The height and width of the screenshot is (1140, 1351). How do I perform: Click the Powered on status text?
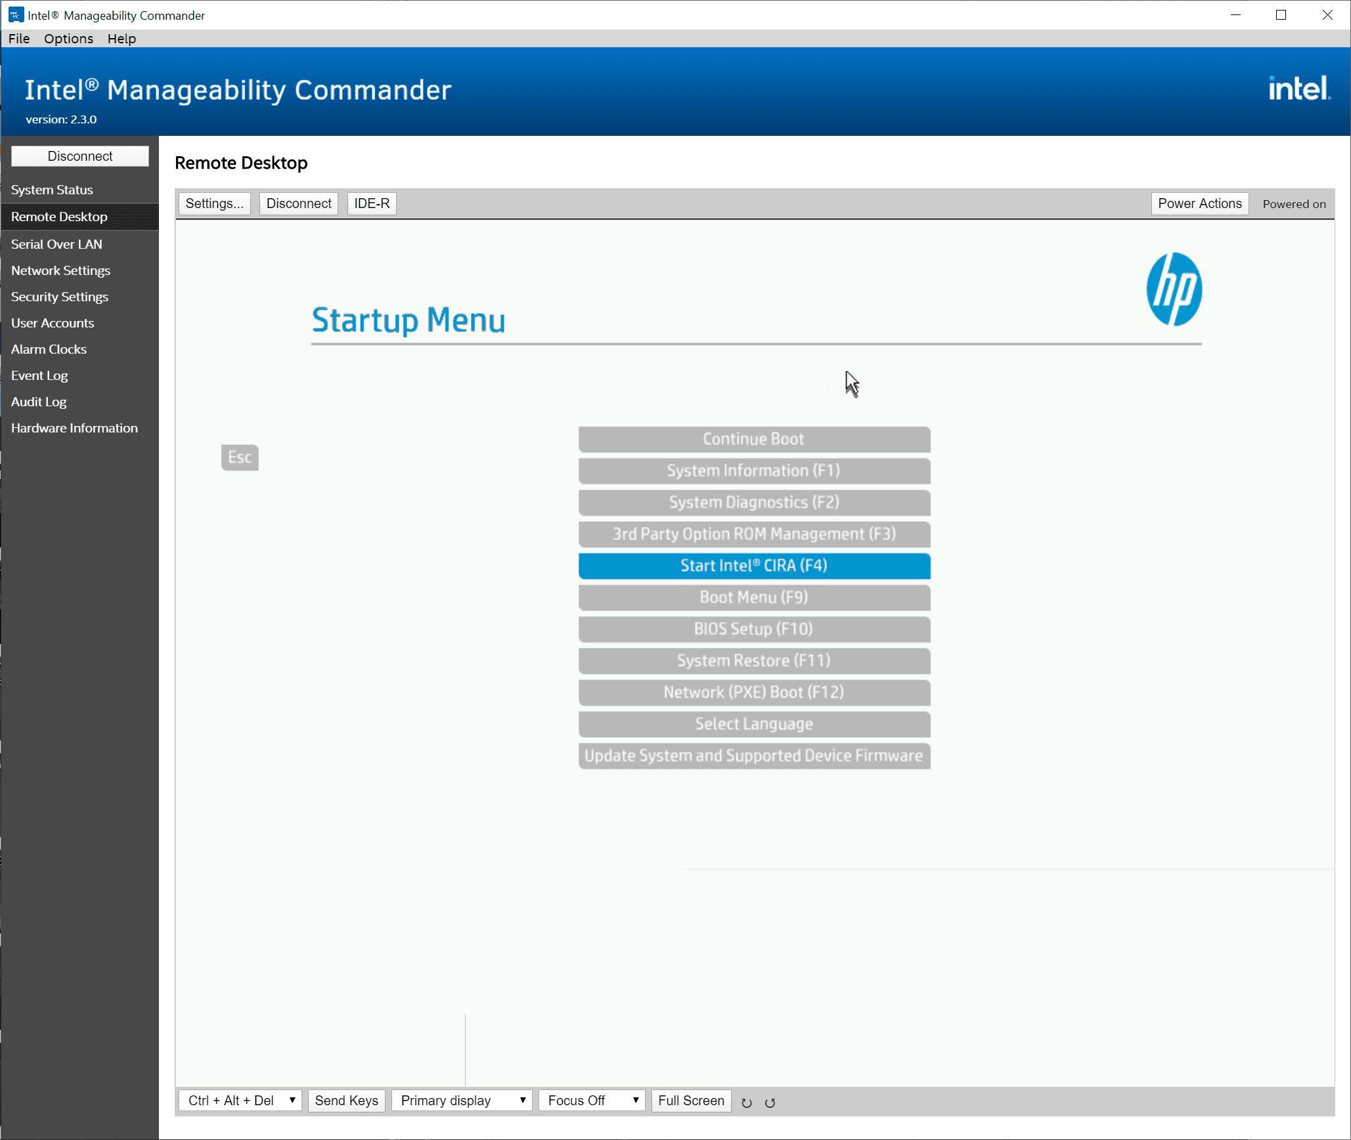1294,204
